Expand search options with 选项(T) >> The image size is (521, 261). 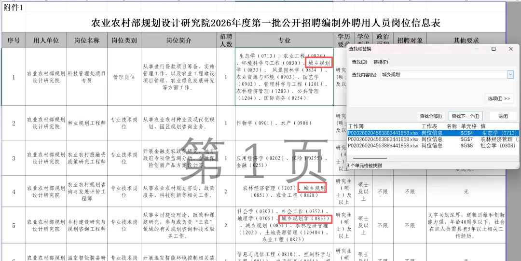(x=499, y=98)
